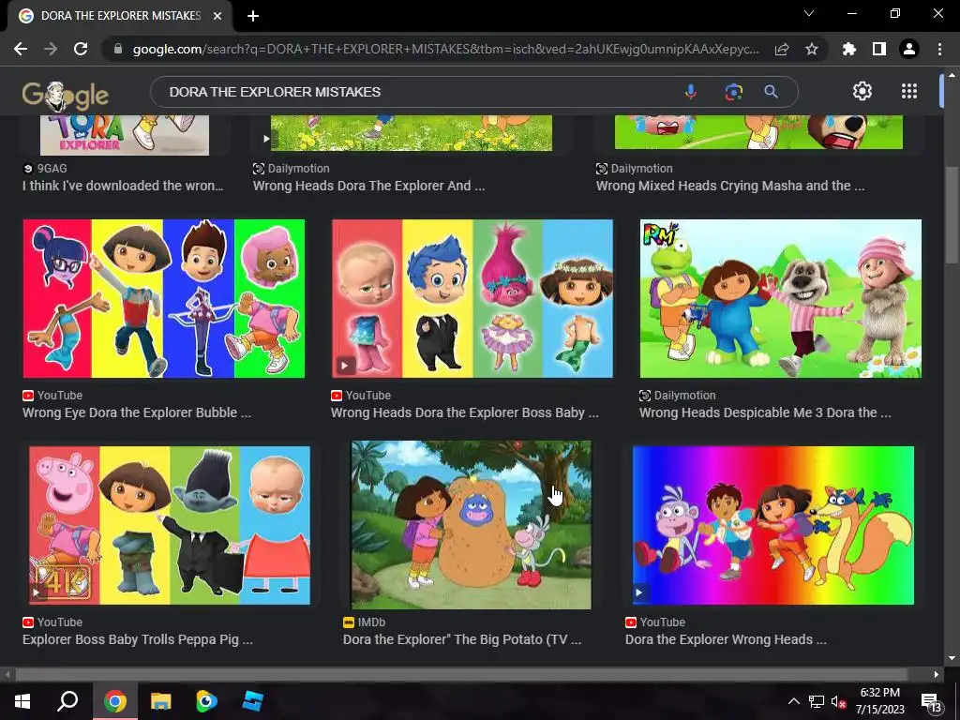Bookmark this page with star icon
Viewport: 960px width, 720px height.
point(812,49)
